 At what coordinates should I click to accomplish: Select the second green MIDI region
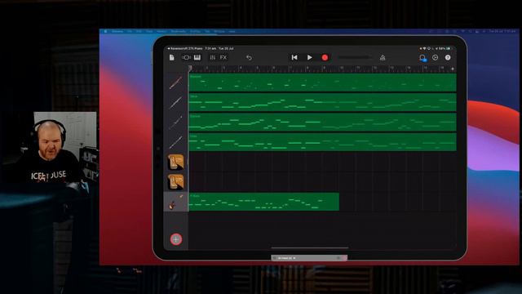tap(322, 102)
